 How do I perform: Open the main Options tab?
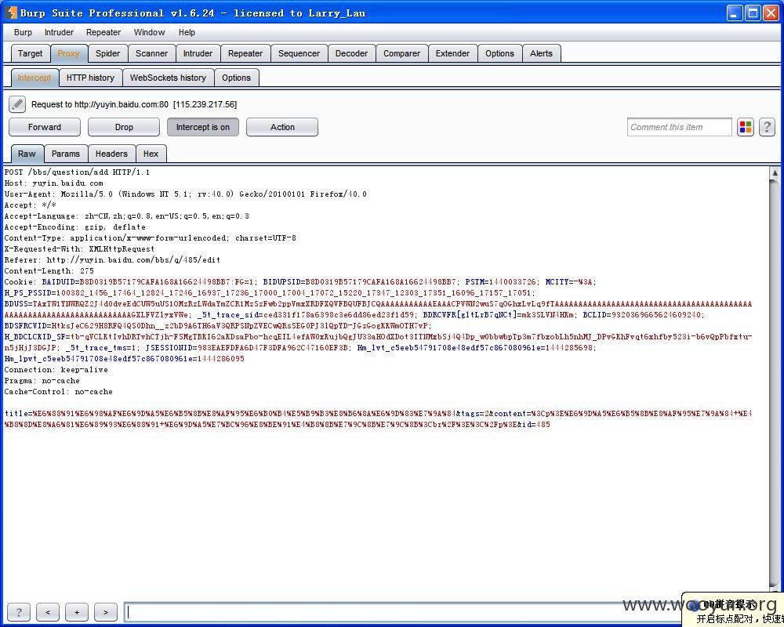(x=499, y=53)
